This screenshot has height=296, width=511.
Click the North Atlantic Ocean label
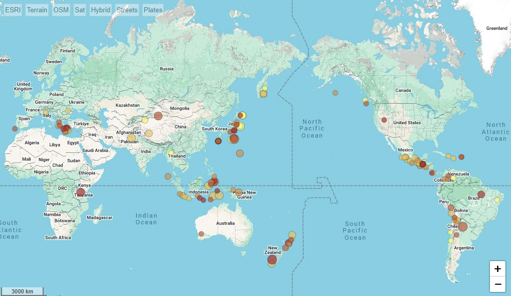496,131
